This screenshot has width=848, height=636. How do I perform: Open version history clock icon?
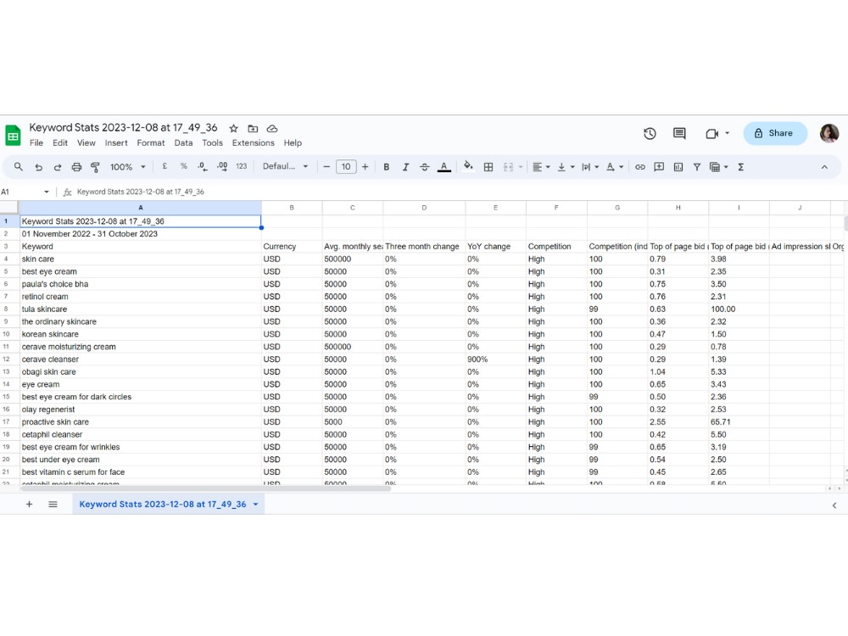point(650,133)
